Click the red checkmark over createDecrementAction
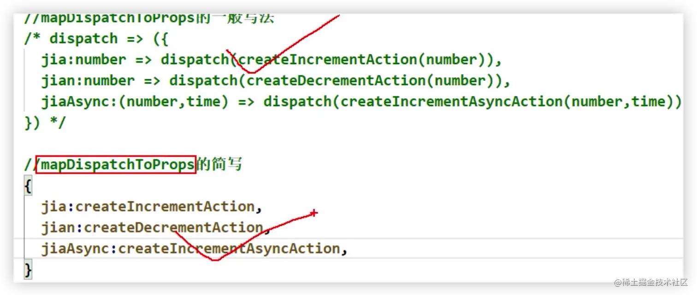This screenshot has width=697, height=296. click(244, 237)
